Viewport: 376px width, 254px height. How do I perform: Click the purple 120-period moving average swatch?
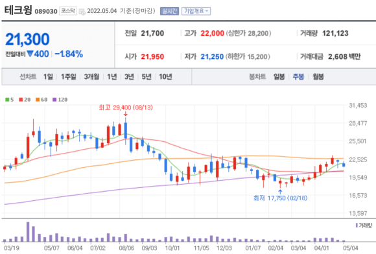(x=54, y=100)
